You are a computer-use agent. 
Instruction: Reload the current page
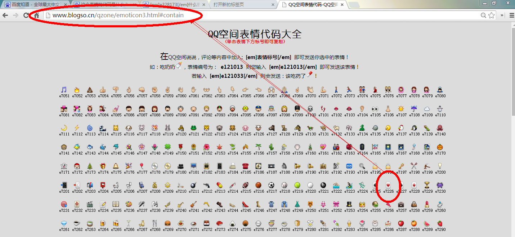26,15
